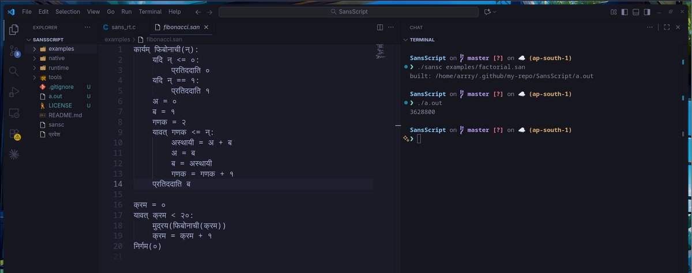Open the Go menu
Screen dimensions: 692x273
111,12
